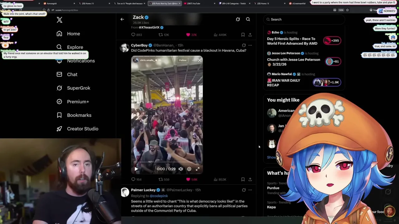Play the CyberBoy video

pyautogui.click(x=136, y=169)
